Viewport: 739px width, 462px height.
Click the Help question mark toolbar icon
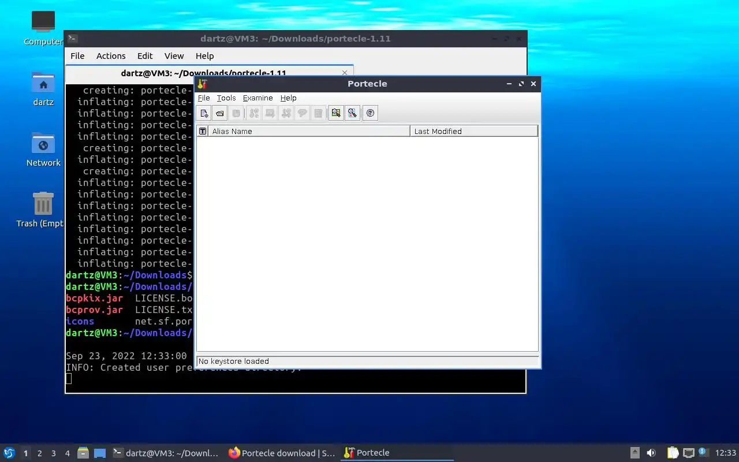pyautogui.click(x=371, y=113)
